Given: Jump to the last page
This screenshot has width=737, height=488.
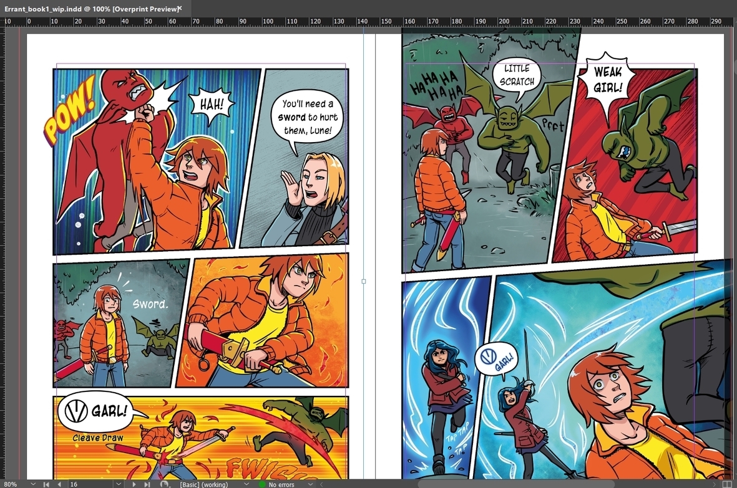Looking at the screenshot, I should pyautogui.click(x=147, y=484).
